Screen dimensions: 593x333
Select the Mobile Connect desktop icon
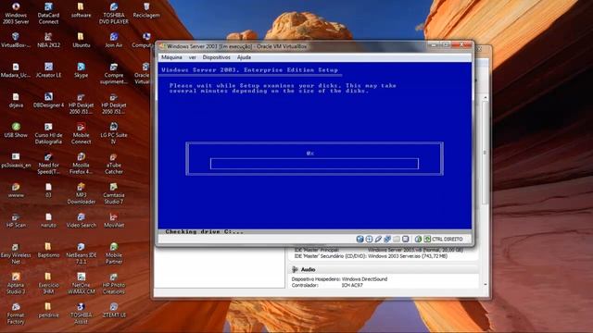81,133
